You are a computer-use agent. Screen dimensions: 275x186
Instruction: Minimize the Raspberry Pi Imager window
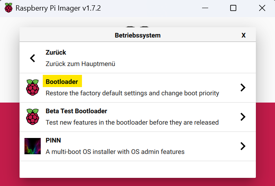[x=205, y=8]
